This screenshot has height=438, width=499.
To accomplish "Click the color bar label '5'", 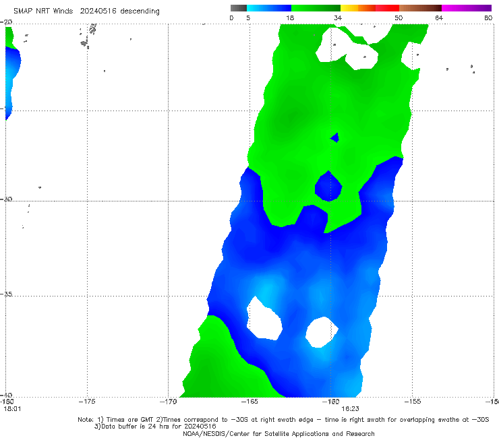I will tap(248, 18).
